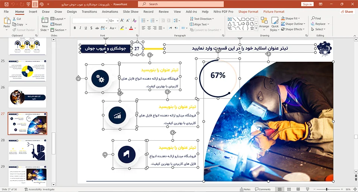Open Quick Styles gallery

click(275, 24)
